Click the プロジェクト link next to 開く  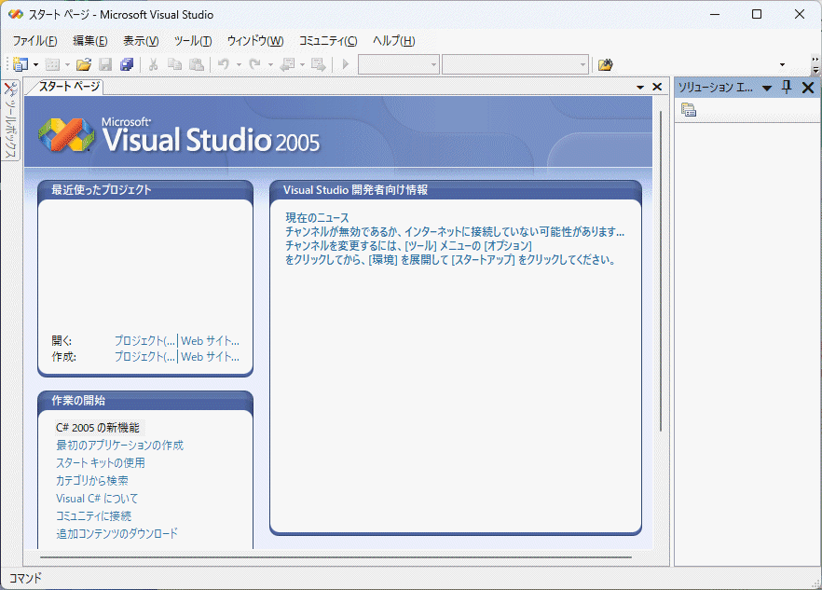coord(144,341)
